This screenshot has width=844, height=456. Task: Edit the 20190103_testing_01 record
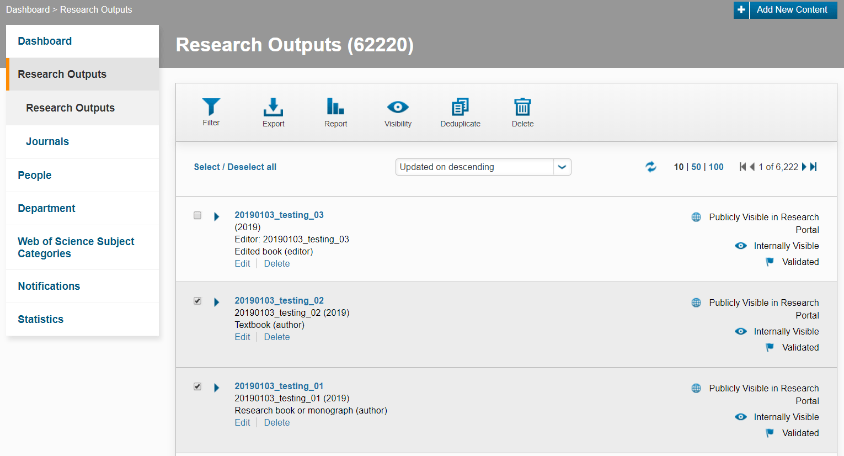point(242,422)
